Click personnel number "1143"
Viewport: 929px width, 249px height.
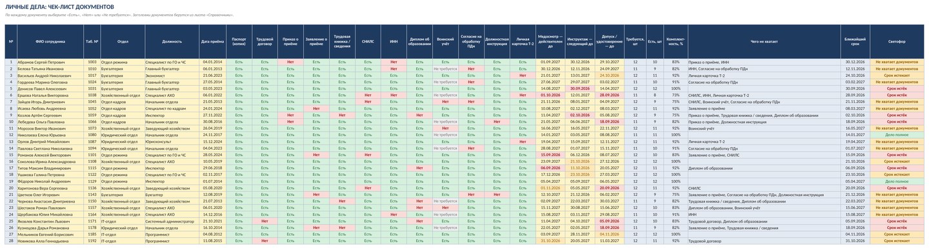(92, 194)
